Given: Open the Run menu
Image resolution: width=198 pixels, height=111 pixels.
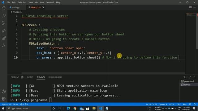Looking at the screenshot, I should pyautogui.click(x=42, y=2).
